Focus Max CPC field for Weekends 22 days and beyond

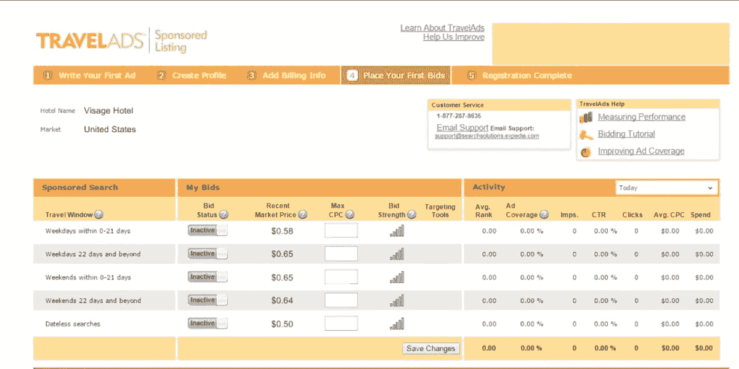tap(341, 300)
